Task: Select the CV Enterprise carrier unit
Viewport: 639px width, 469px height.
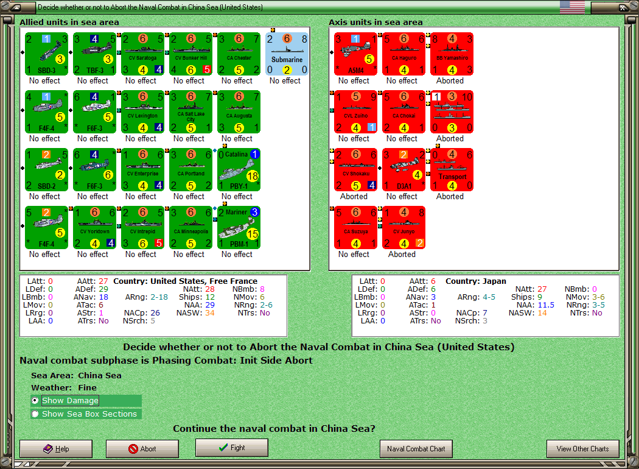Action: pos(142,170)
